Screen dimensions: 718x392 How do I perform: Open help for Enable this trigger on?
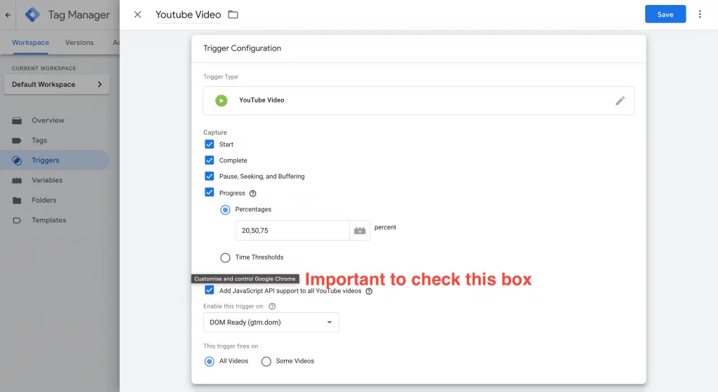[x=272, y=306]
